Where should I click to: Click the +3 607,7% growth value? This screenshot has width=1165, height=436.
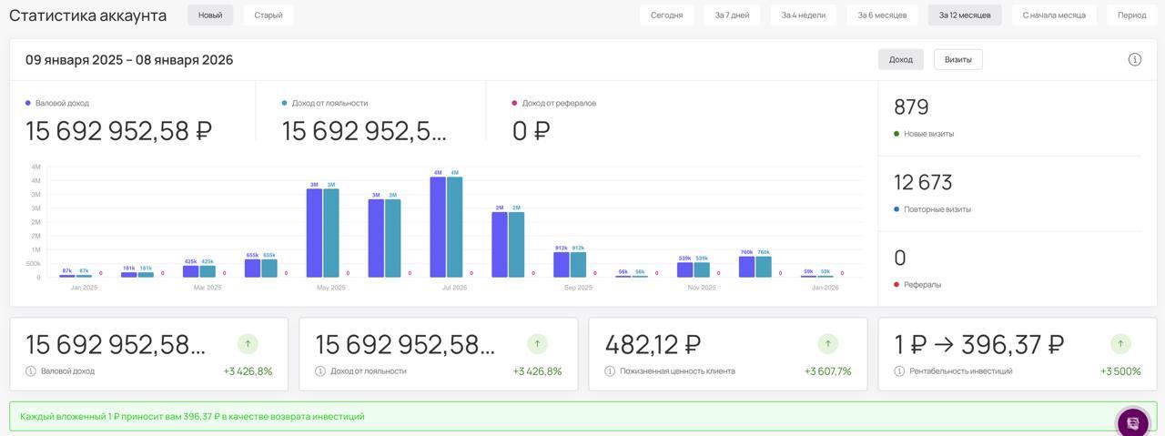827,371
